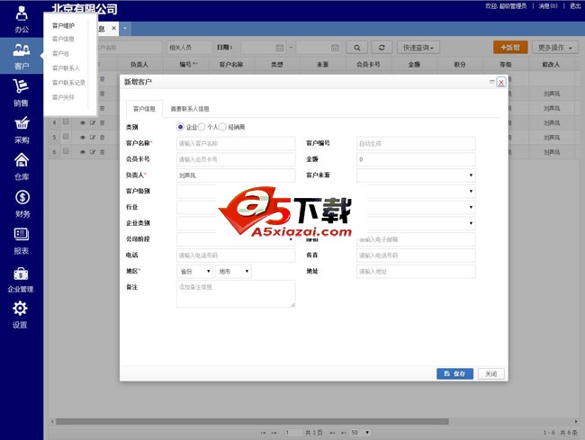Viewport: 585px width, 440px height.
Task: Click the eye view icon in row 5
Action: click(83, 138)
